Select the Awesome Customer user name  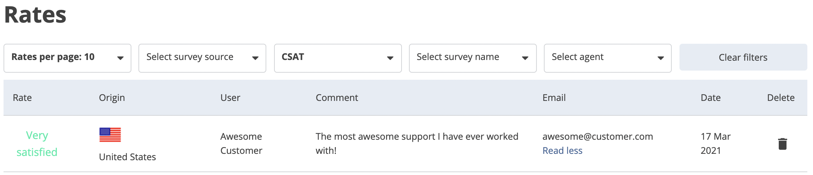tap(241, 144)
